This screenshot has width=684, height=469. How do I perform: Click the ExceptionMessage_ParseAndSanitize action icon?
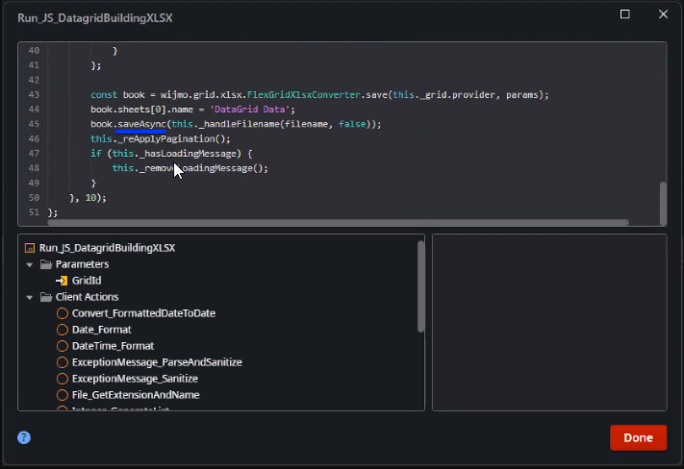point(63,362)
